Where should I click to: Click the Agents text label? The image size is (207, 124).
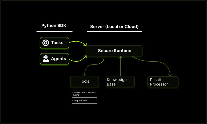coord(59,59)
